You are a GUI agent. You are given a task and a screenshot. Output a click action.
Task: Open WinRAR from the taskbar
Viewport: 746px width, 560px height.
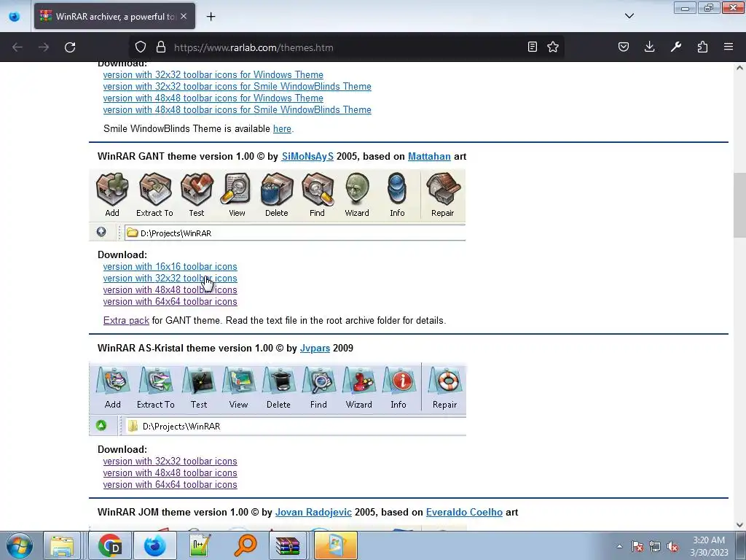pyautogui.click(x=288, y=545)
